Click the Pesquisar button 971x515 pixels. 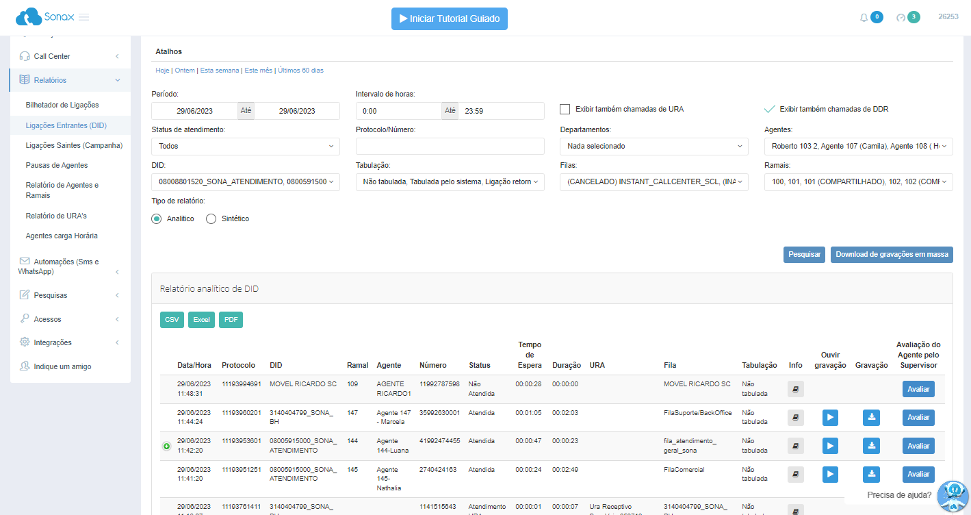coord(804,254)
